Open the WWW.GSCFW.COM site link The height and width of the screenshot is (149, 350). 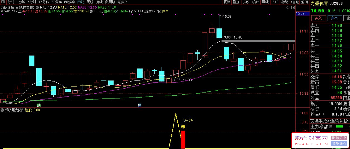311,144
